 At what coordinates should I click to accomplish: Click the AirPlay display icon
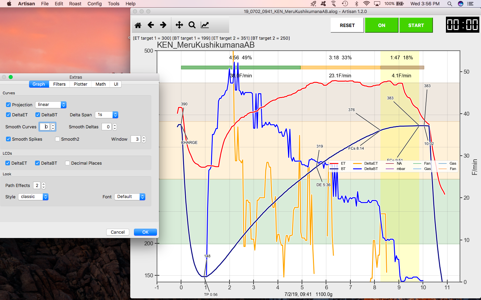(377, 4)
